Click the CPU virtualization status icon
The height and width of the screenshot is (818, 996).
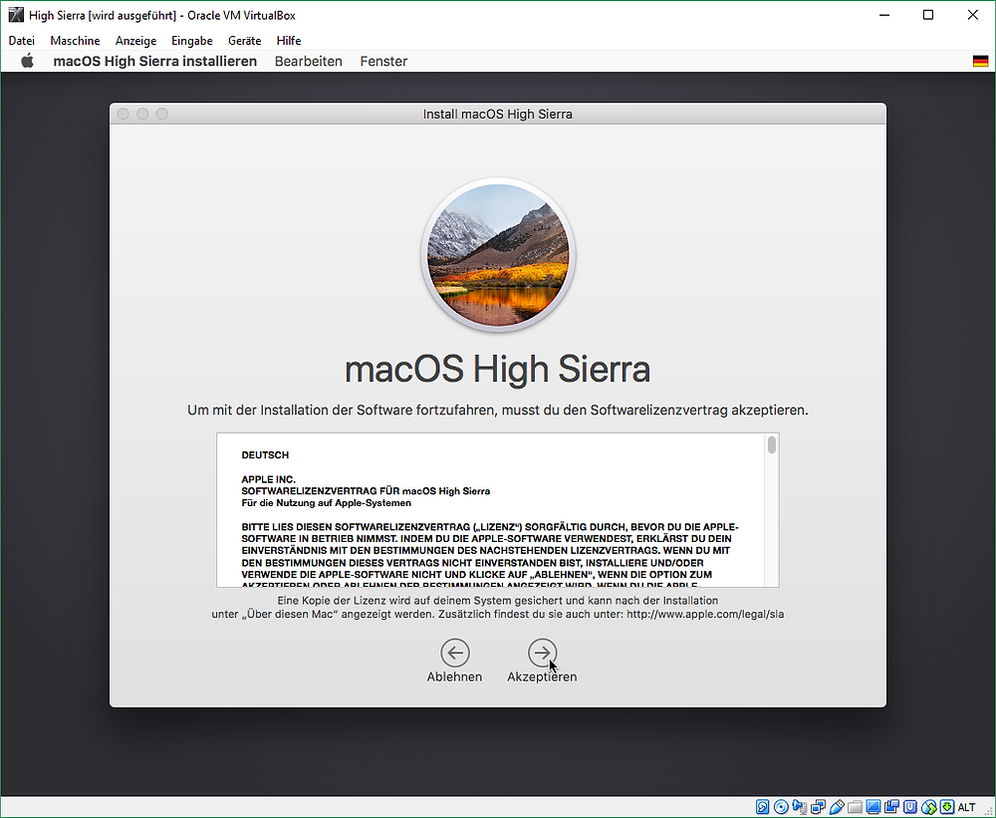(910, 807)
